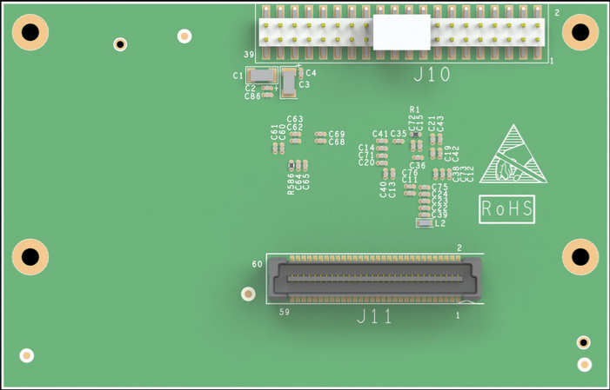This screenshot has width=610, height=390.
Task: Click the C36 designator label
Action: tap(418, 166)
